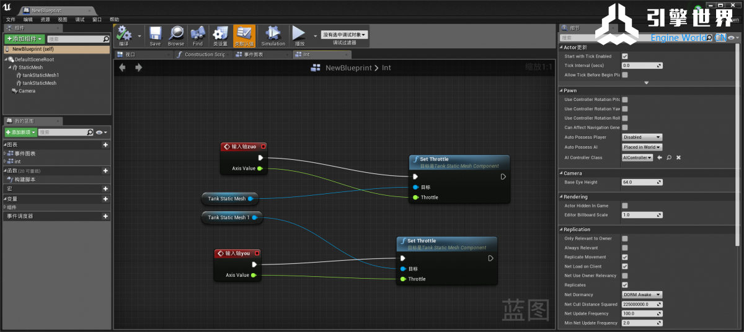Click the Save toolbar icon
Screen dimensions: 744x332
(155, 33)
